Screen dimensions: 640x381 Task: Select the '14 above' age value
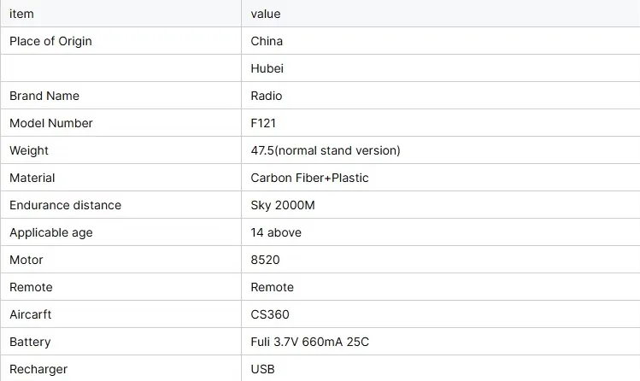276,232
